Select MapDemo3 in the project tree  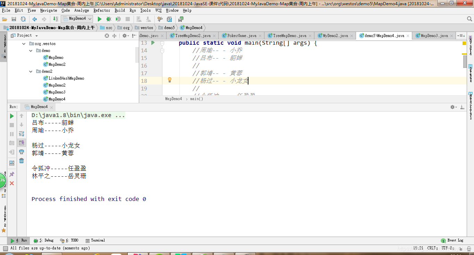pos(57,92)
